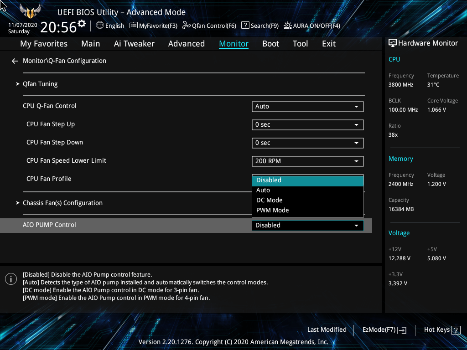Open CPU Fan Speed Lower Limit dropdown
The width and height of the screenshot is (467, 350).
point(308,161)
